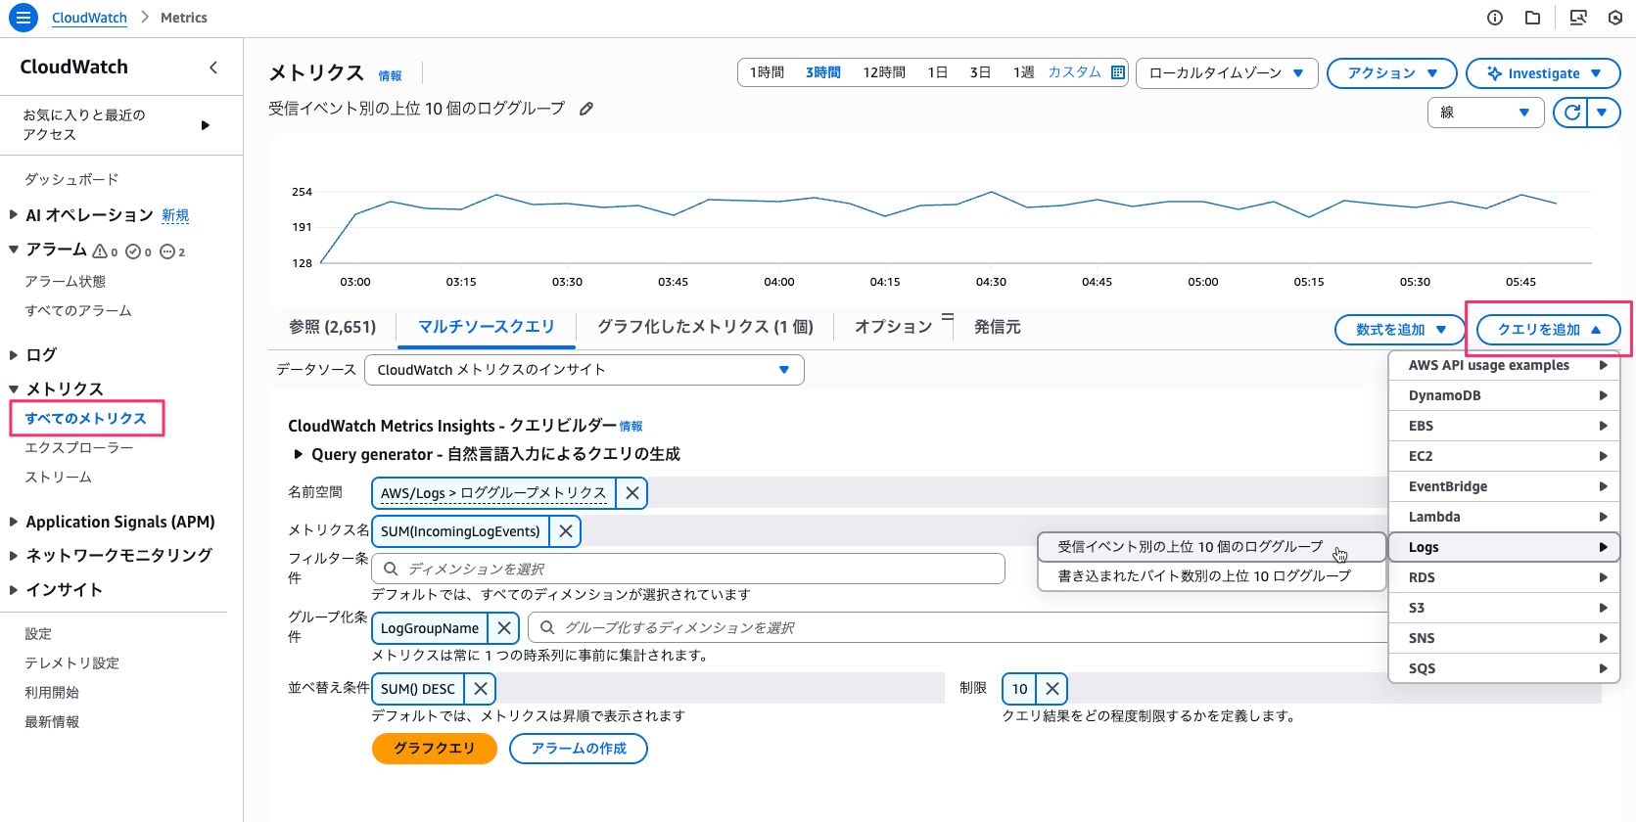Open the ダッシュボード sidebar link

(x=71, y=179)
